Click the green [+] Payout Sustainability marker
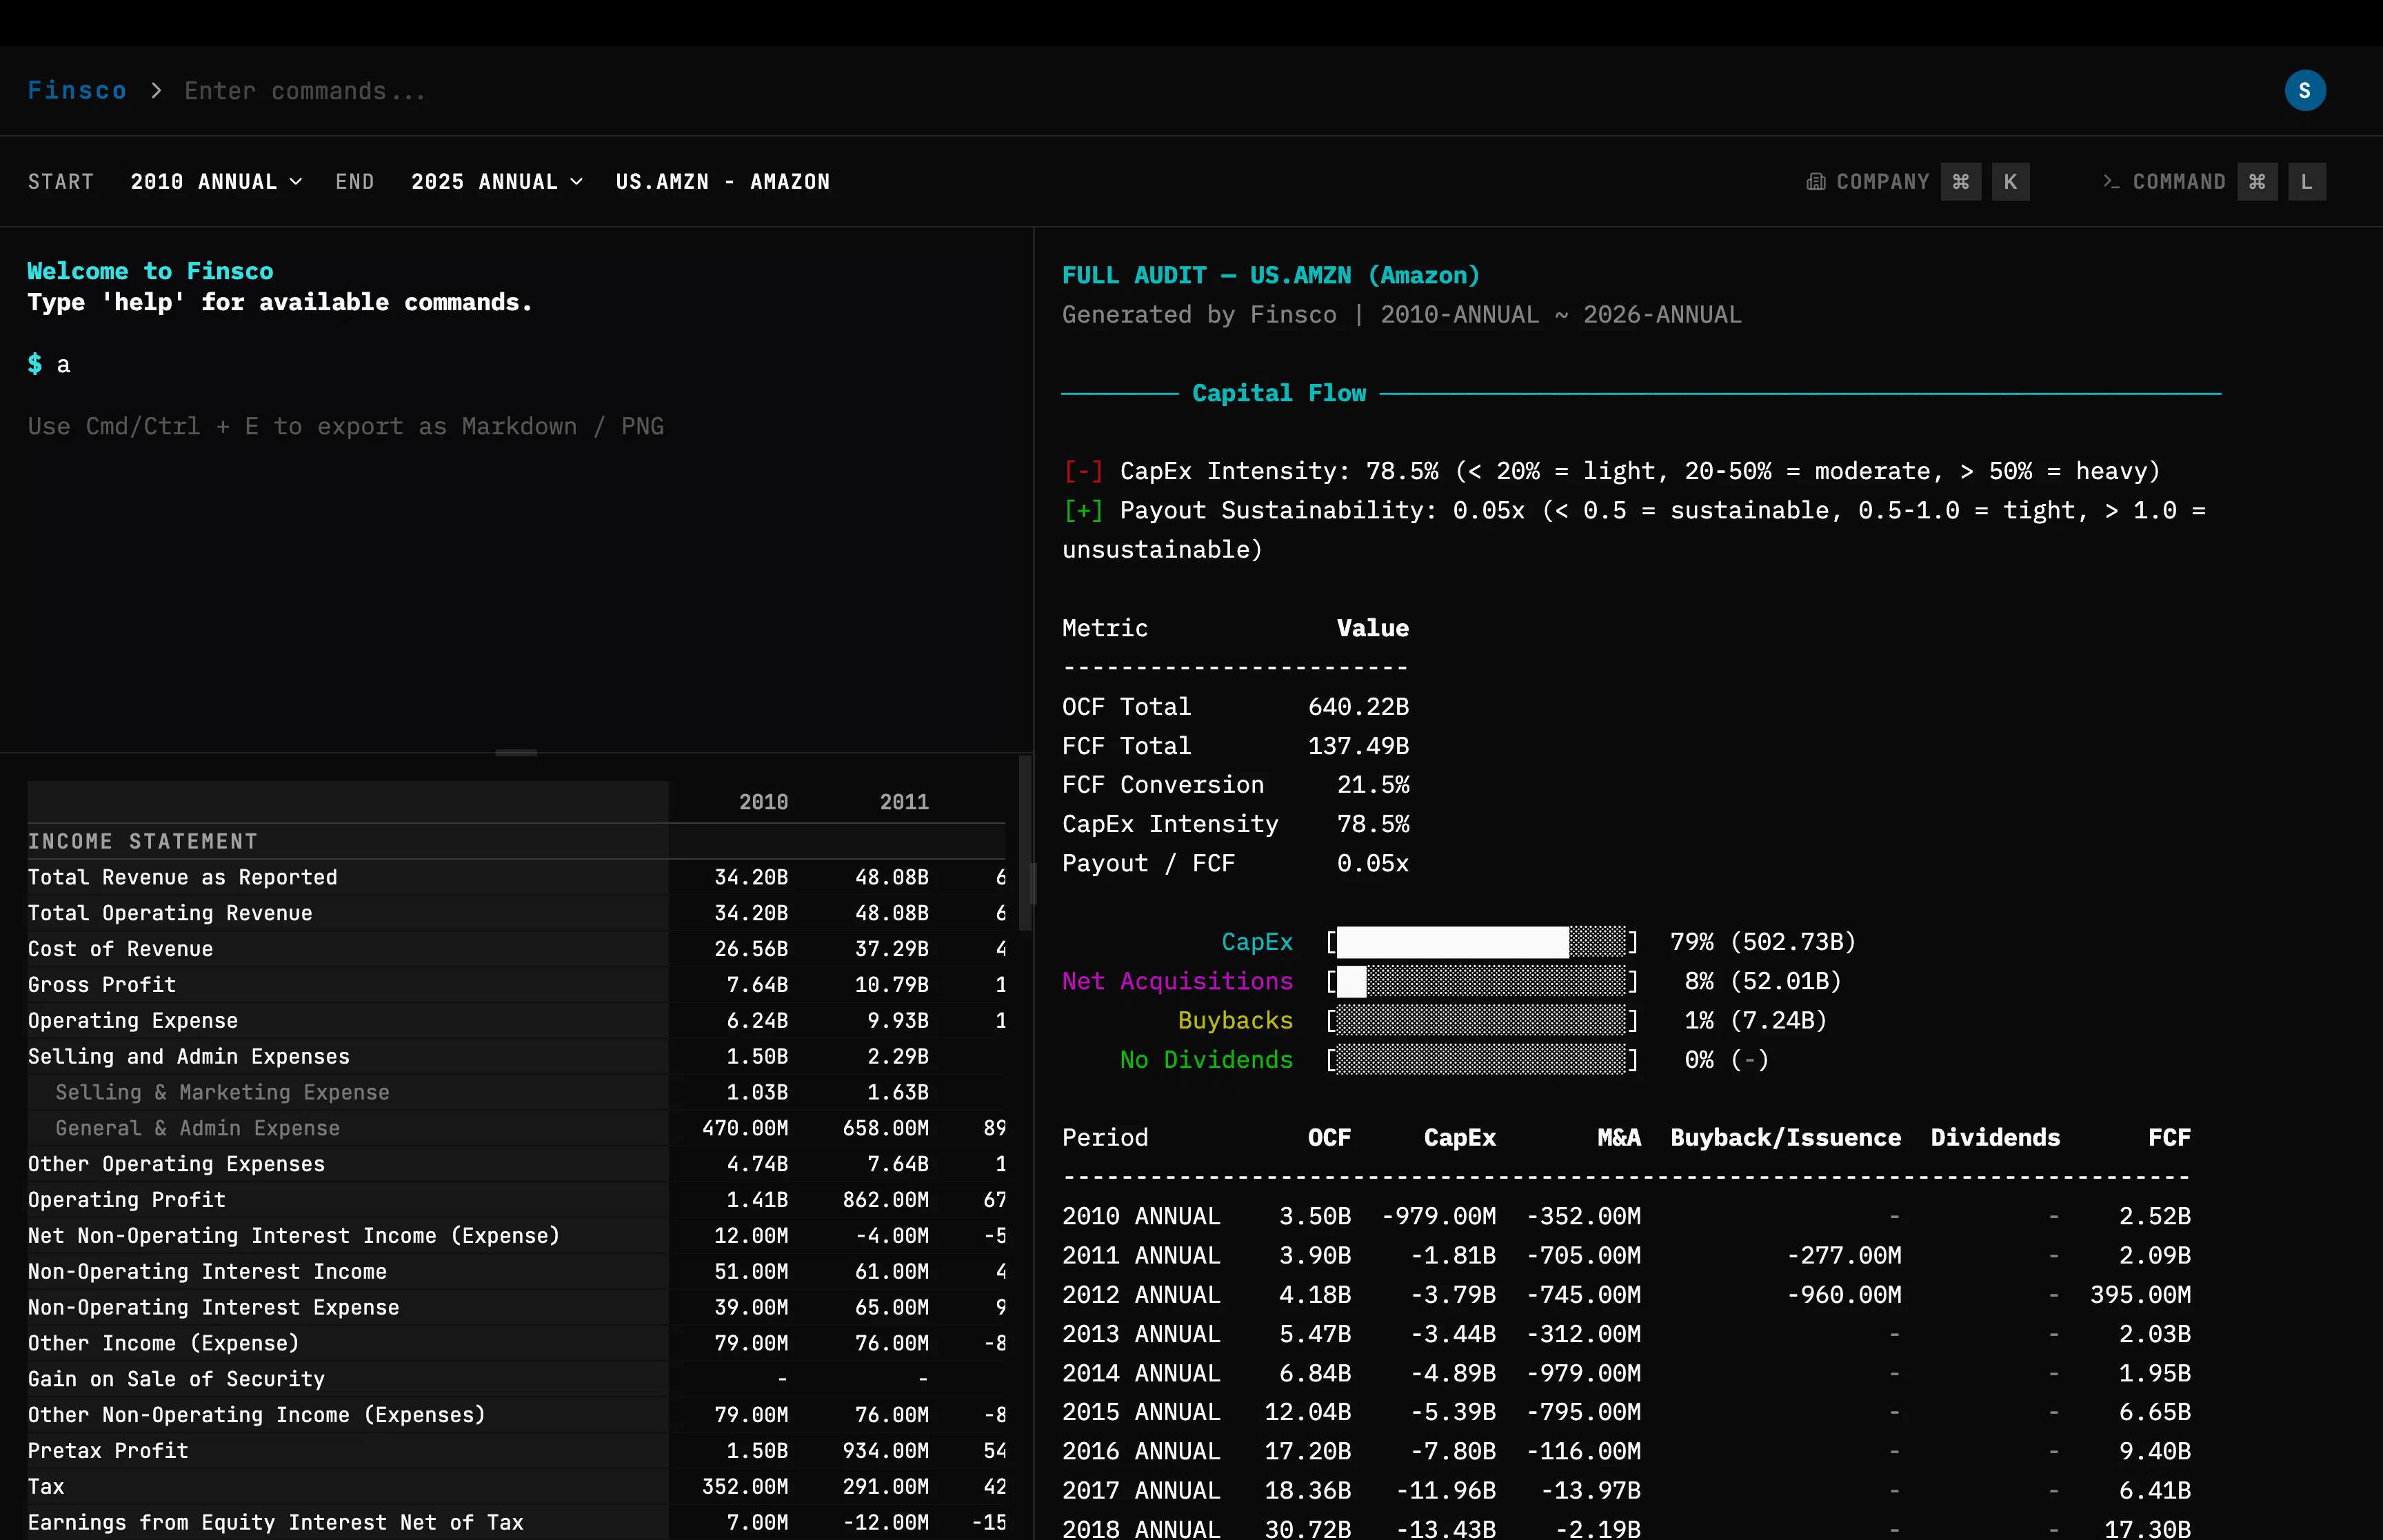 coord(1083,510)
